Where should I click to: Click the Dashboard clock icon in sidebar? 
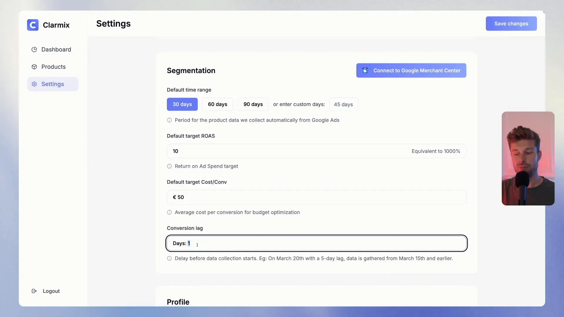coord(34,49)
